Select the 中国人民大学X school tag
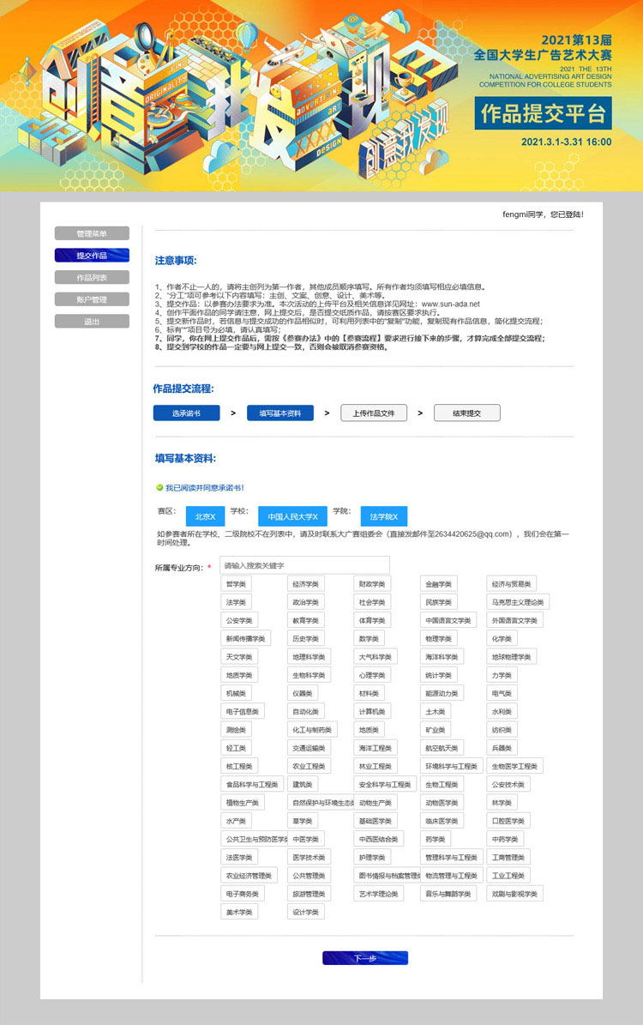 tap(292, 516)
